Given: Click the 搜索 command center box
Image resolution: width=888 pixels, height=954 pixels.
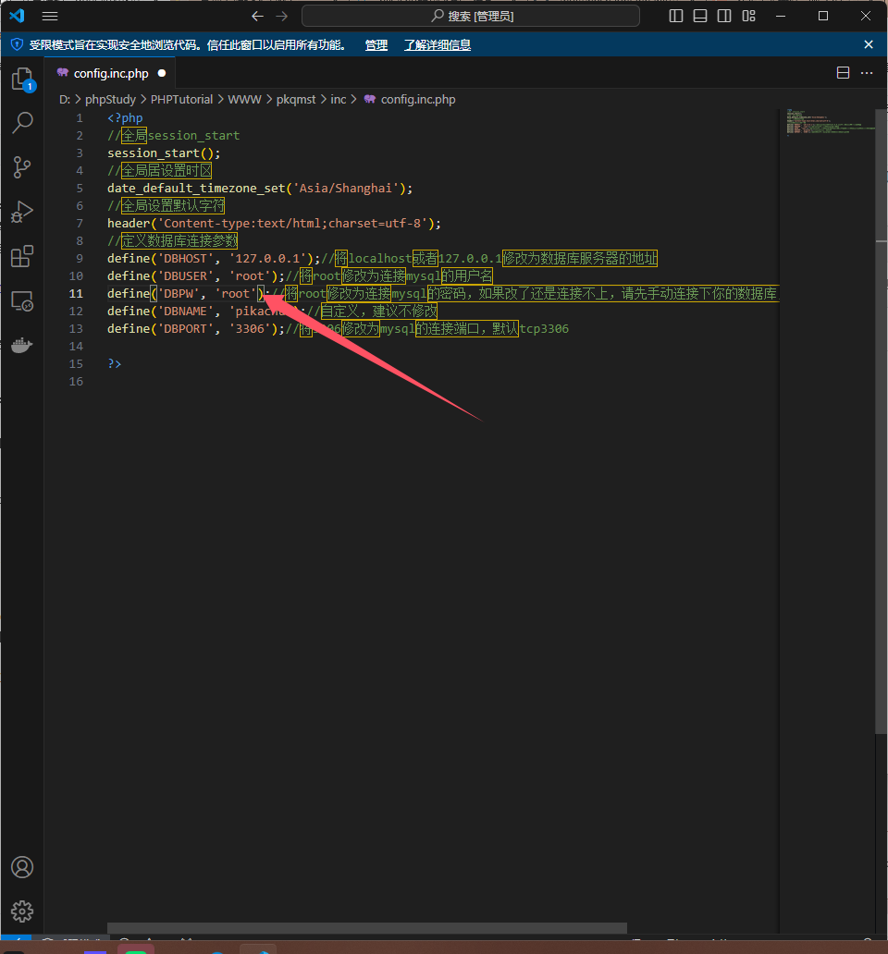Looking at the screenshot, I should pos(471,16).
